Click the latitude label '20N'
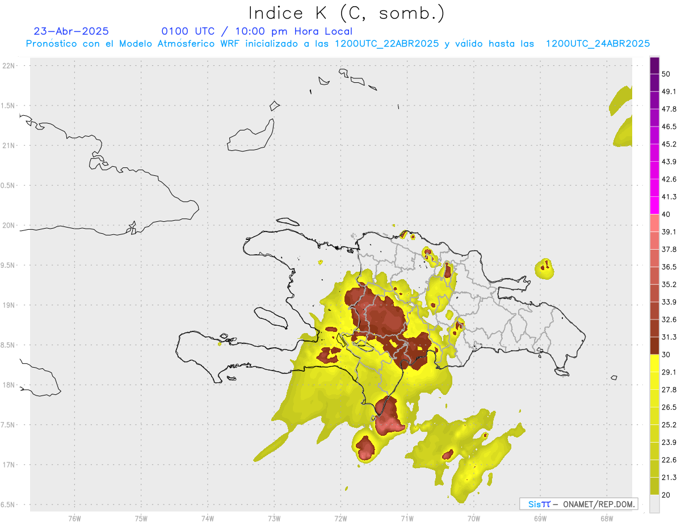This screenshot has height=526, width=681. click(x=8, y=225)
